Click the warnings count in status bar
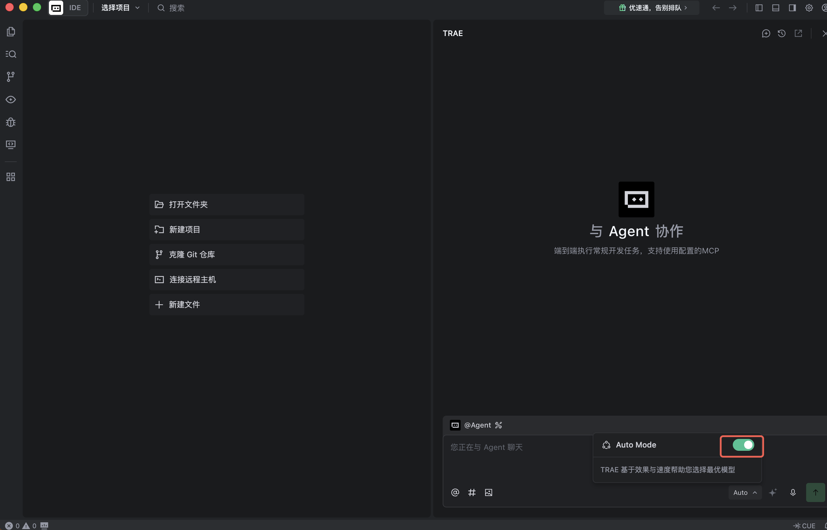This screenshot has width=827, height=530. pos(29,526)
